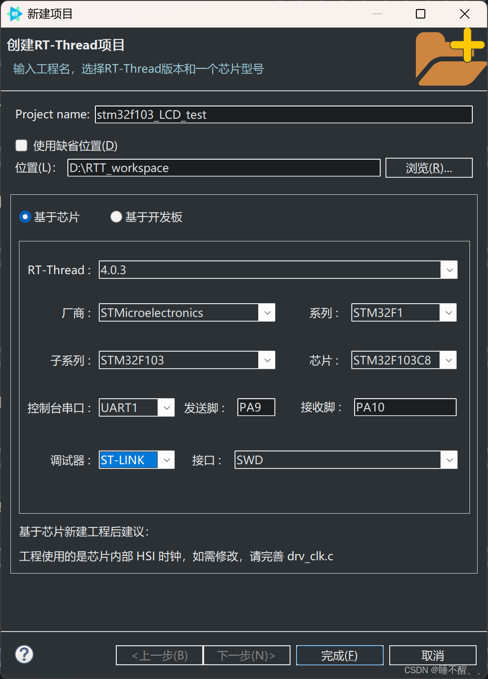Open the 系列 STM32F1 dropdown
This screenshot has height=679, width=488.
click(448, 313)
